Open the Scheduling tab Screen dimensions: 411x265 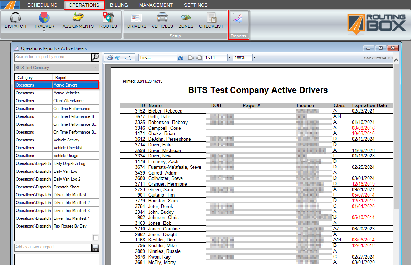tap(42, 5)
